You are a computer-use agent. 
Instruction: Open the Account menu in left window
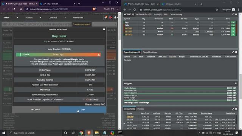[29, 18]
